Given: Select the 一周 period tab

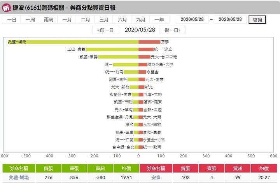Looking at the screenshot, I should [30, 20].
